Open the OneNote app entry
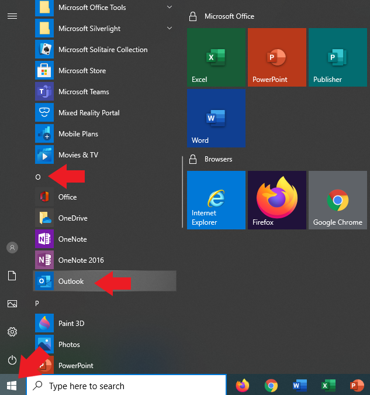The width and height of the screenshot is (370, 395). [105, 239]
